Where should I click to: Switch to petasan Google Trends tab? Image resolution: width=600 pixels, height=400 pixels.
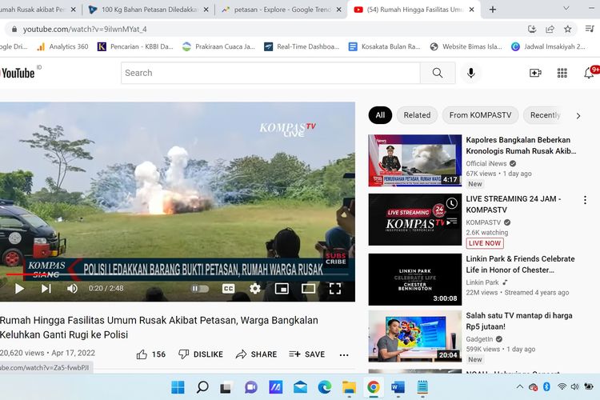(x=282, y=10)
